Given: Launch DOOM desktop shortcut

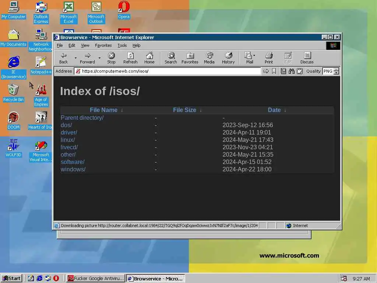Looking at the screenshot, I should point(14,121).
